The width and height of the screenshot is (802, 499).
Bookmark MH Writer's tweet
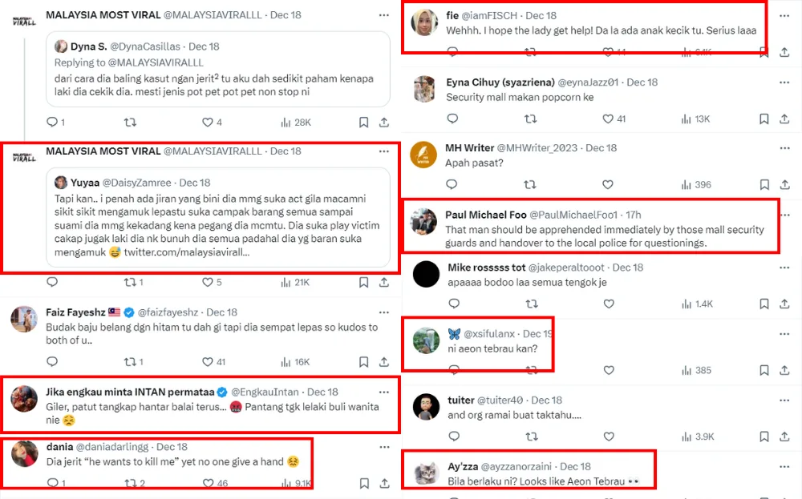764,185
